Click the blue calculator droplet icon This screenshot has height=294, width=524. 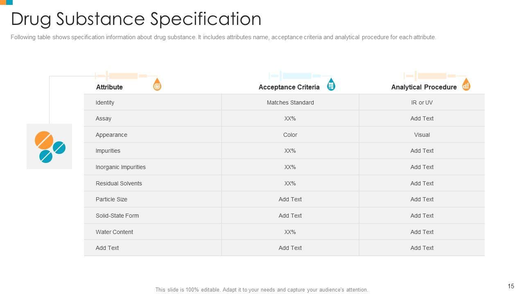tap(331, 85)
